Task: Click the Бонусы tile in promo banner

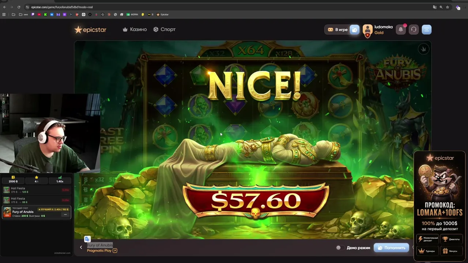Action: click(452, 251)
